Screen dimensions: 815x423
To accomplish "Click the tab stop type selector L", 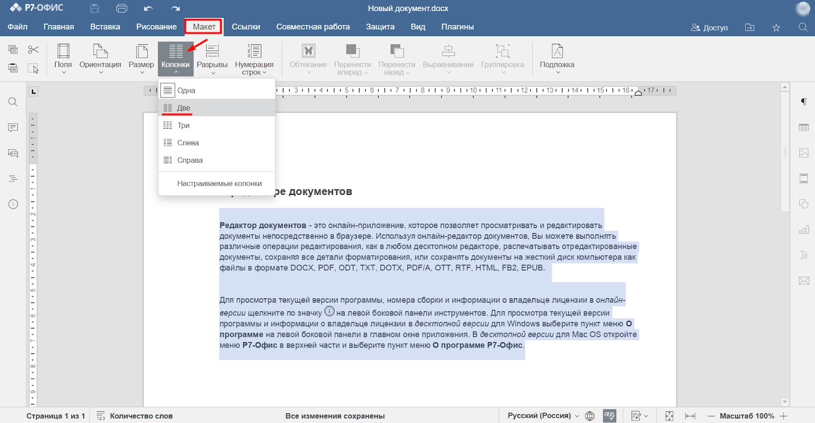I will (x=33, y=92).
